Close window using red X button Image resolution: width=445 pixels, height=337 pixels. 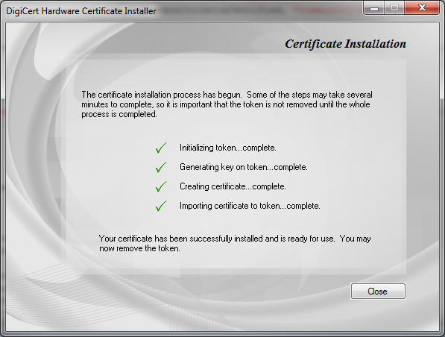(x=422, y=8)
